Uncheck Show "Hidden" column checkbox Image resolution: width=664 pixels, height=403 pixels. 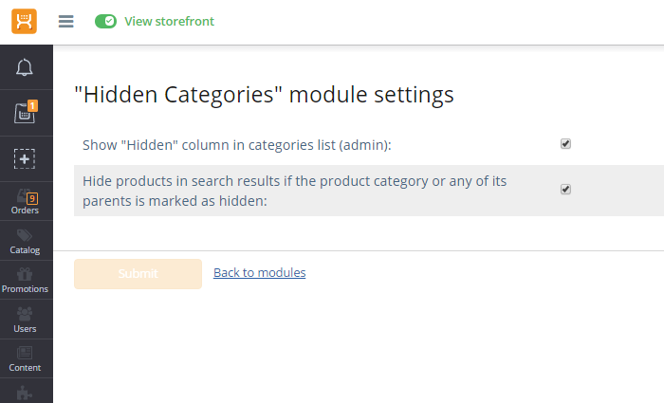coord(565,144)
